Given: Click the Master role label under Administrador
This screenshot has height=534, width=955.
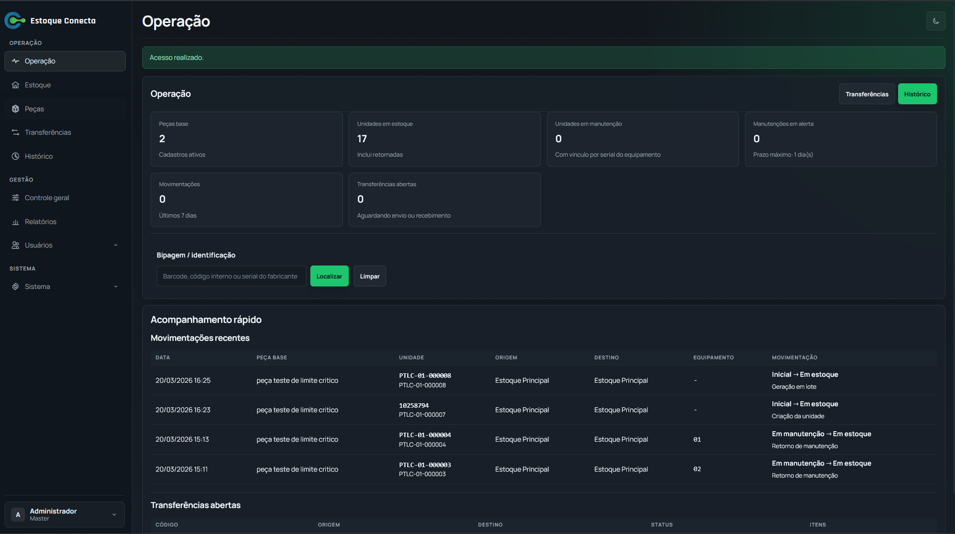Looking at the screenshot, I should (x=39, y=519).
